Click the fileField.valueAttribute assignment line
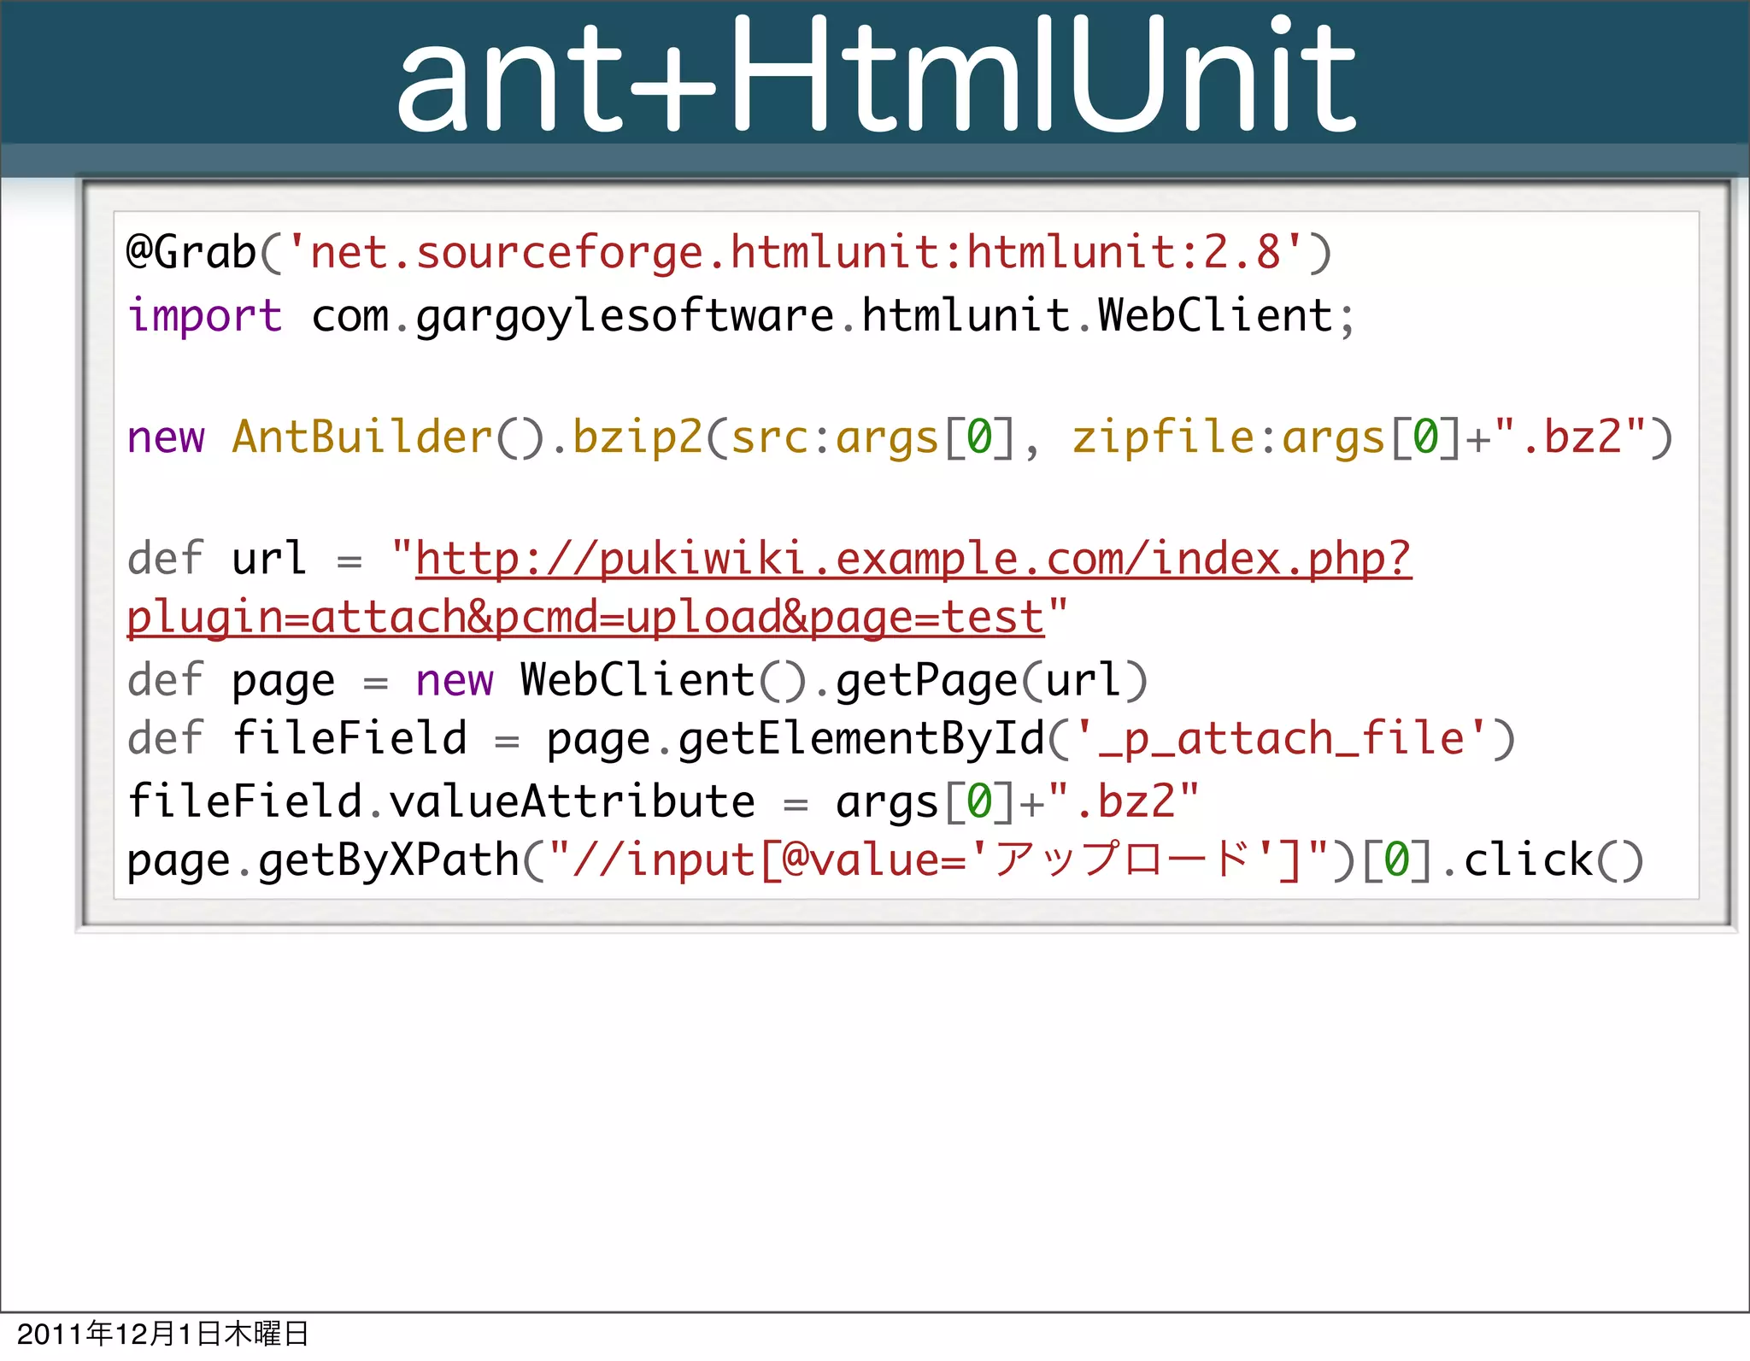This screenshot has height=1361, width=1750. (663, 802)
